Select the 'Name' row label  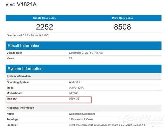pyautogui.click(x=10, y=114)
